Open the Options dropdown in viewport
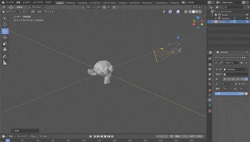The height and width of the screenshot is (142, 250). [198, 7]
